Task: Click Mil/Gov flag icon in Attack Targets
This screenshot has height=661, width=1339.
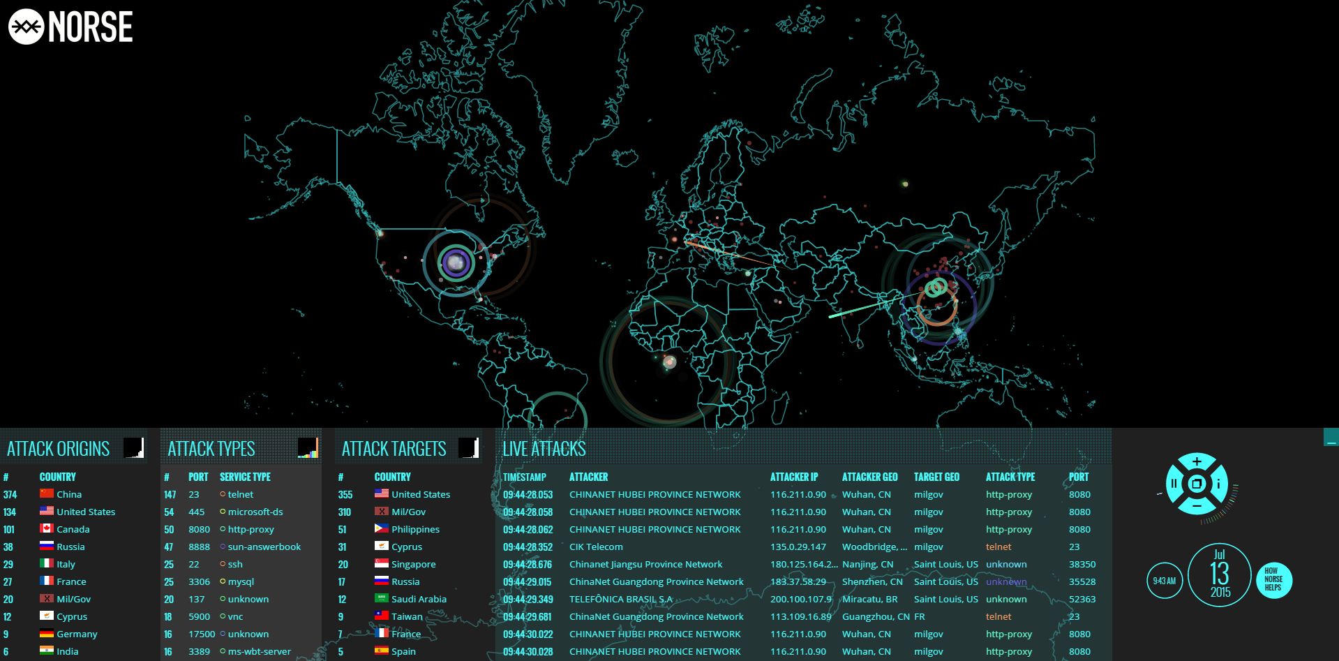Action: click(382, 511)
